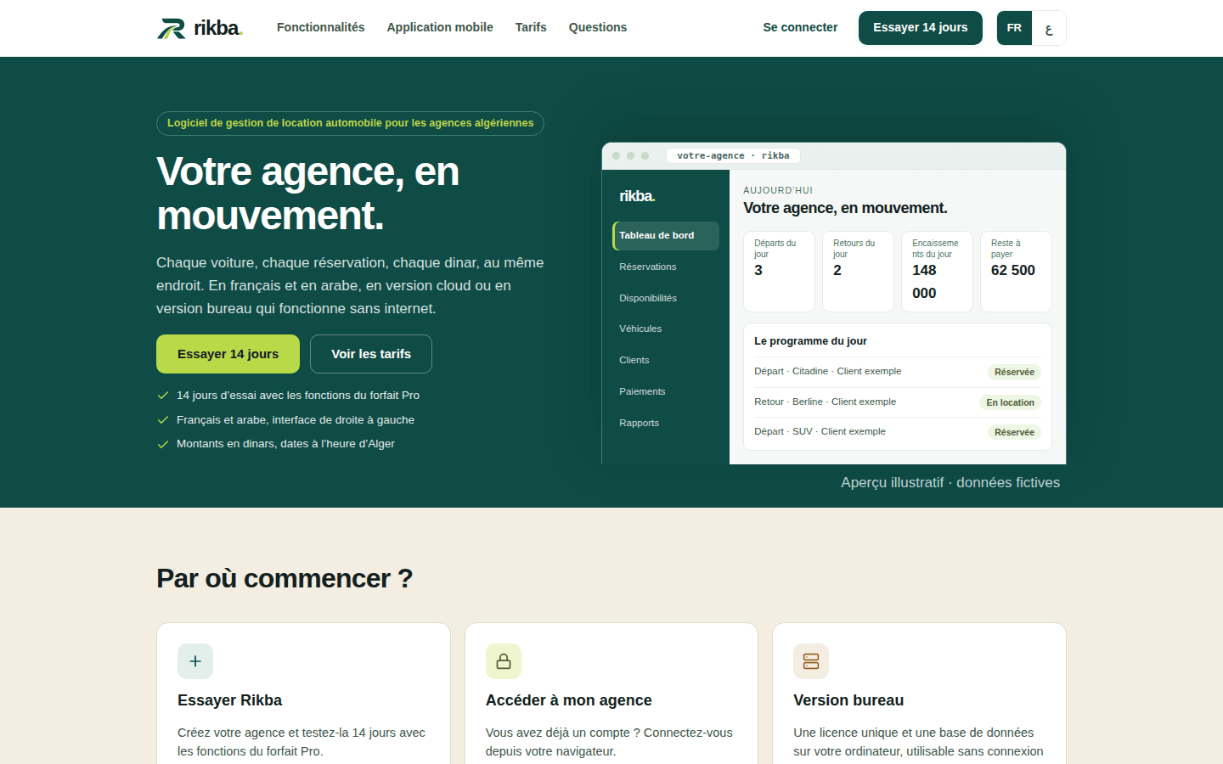Click the Départs du jour stat card

(x=779, y=272)
